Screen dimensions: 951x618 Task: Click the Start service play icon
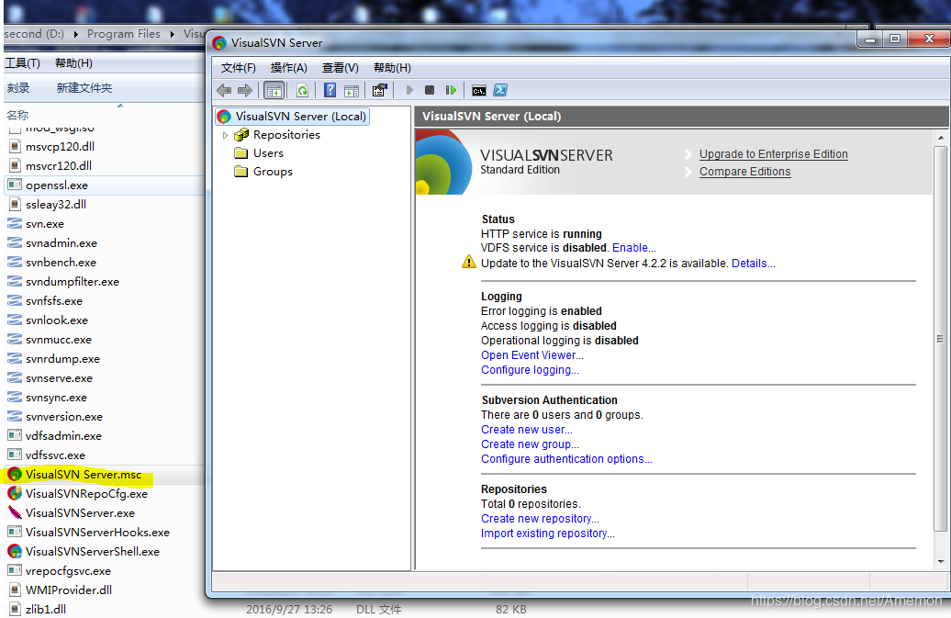click(409, 90)
